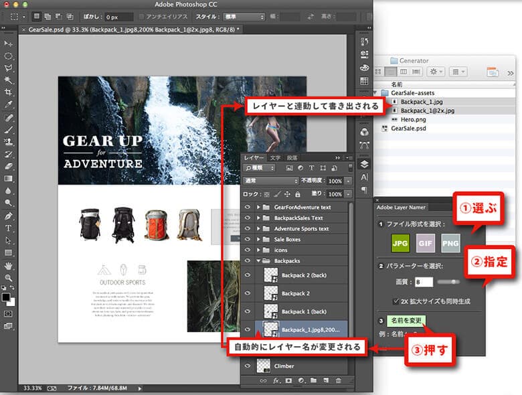Select the Healing Brush tool
This screenshot has height=395, width=522.
[x=8, y=117]
